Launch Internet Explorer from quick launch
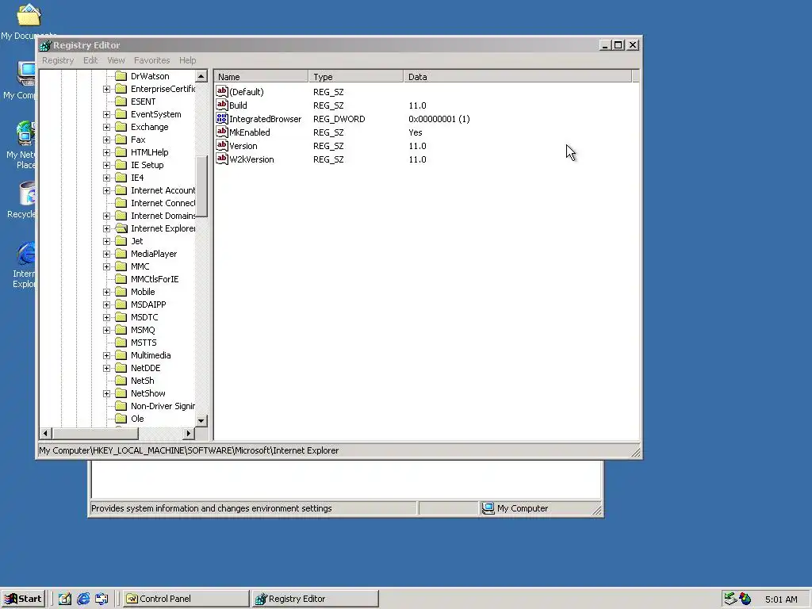The height and width of the screenshot is (609, 812). coord(82,599)
